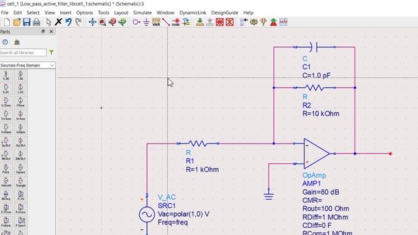The image size is (418, 235).
Task: Select the R=10 kOhm parameter of R2
Action: tap(321, 114)
